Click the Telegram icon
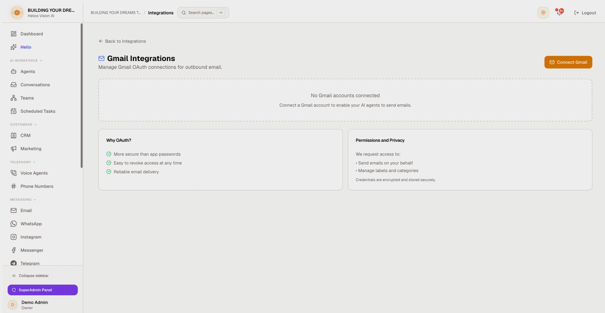605x313 pixels. point(14,263)
